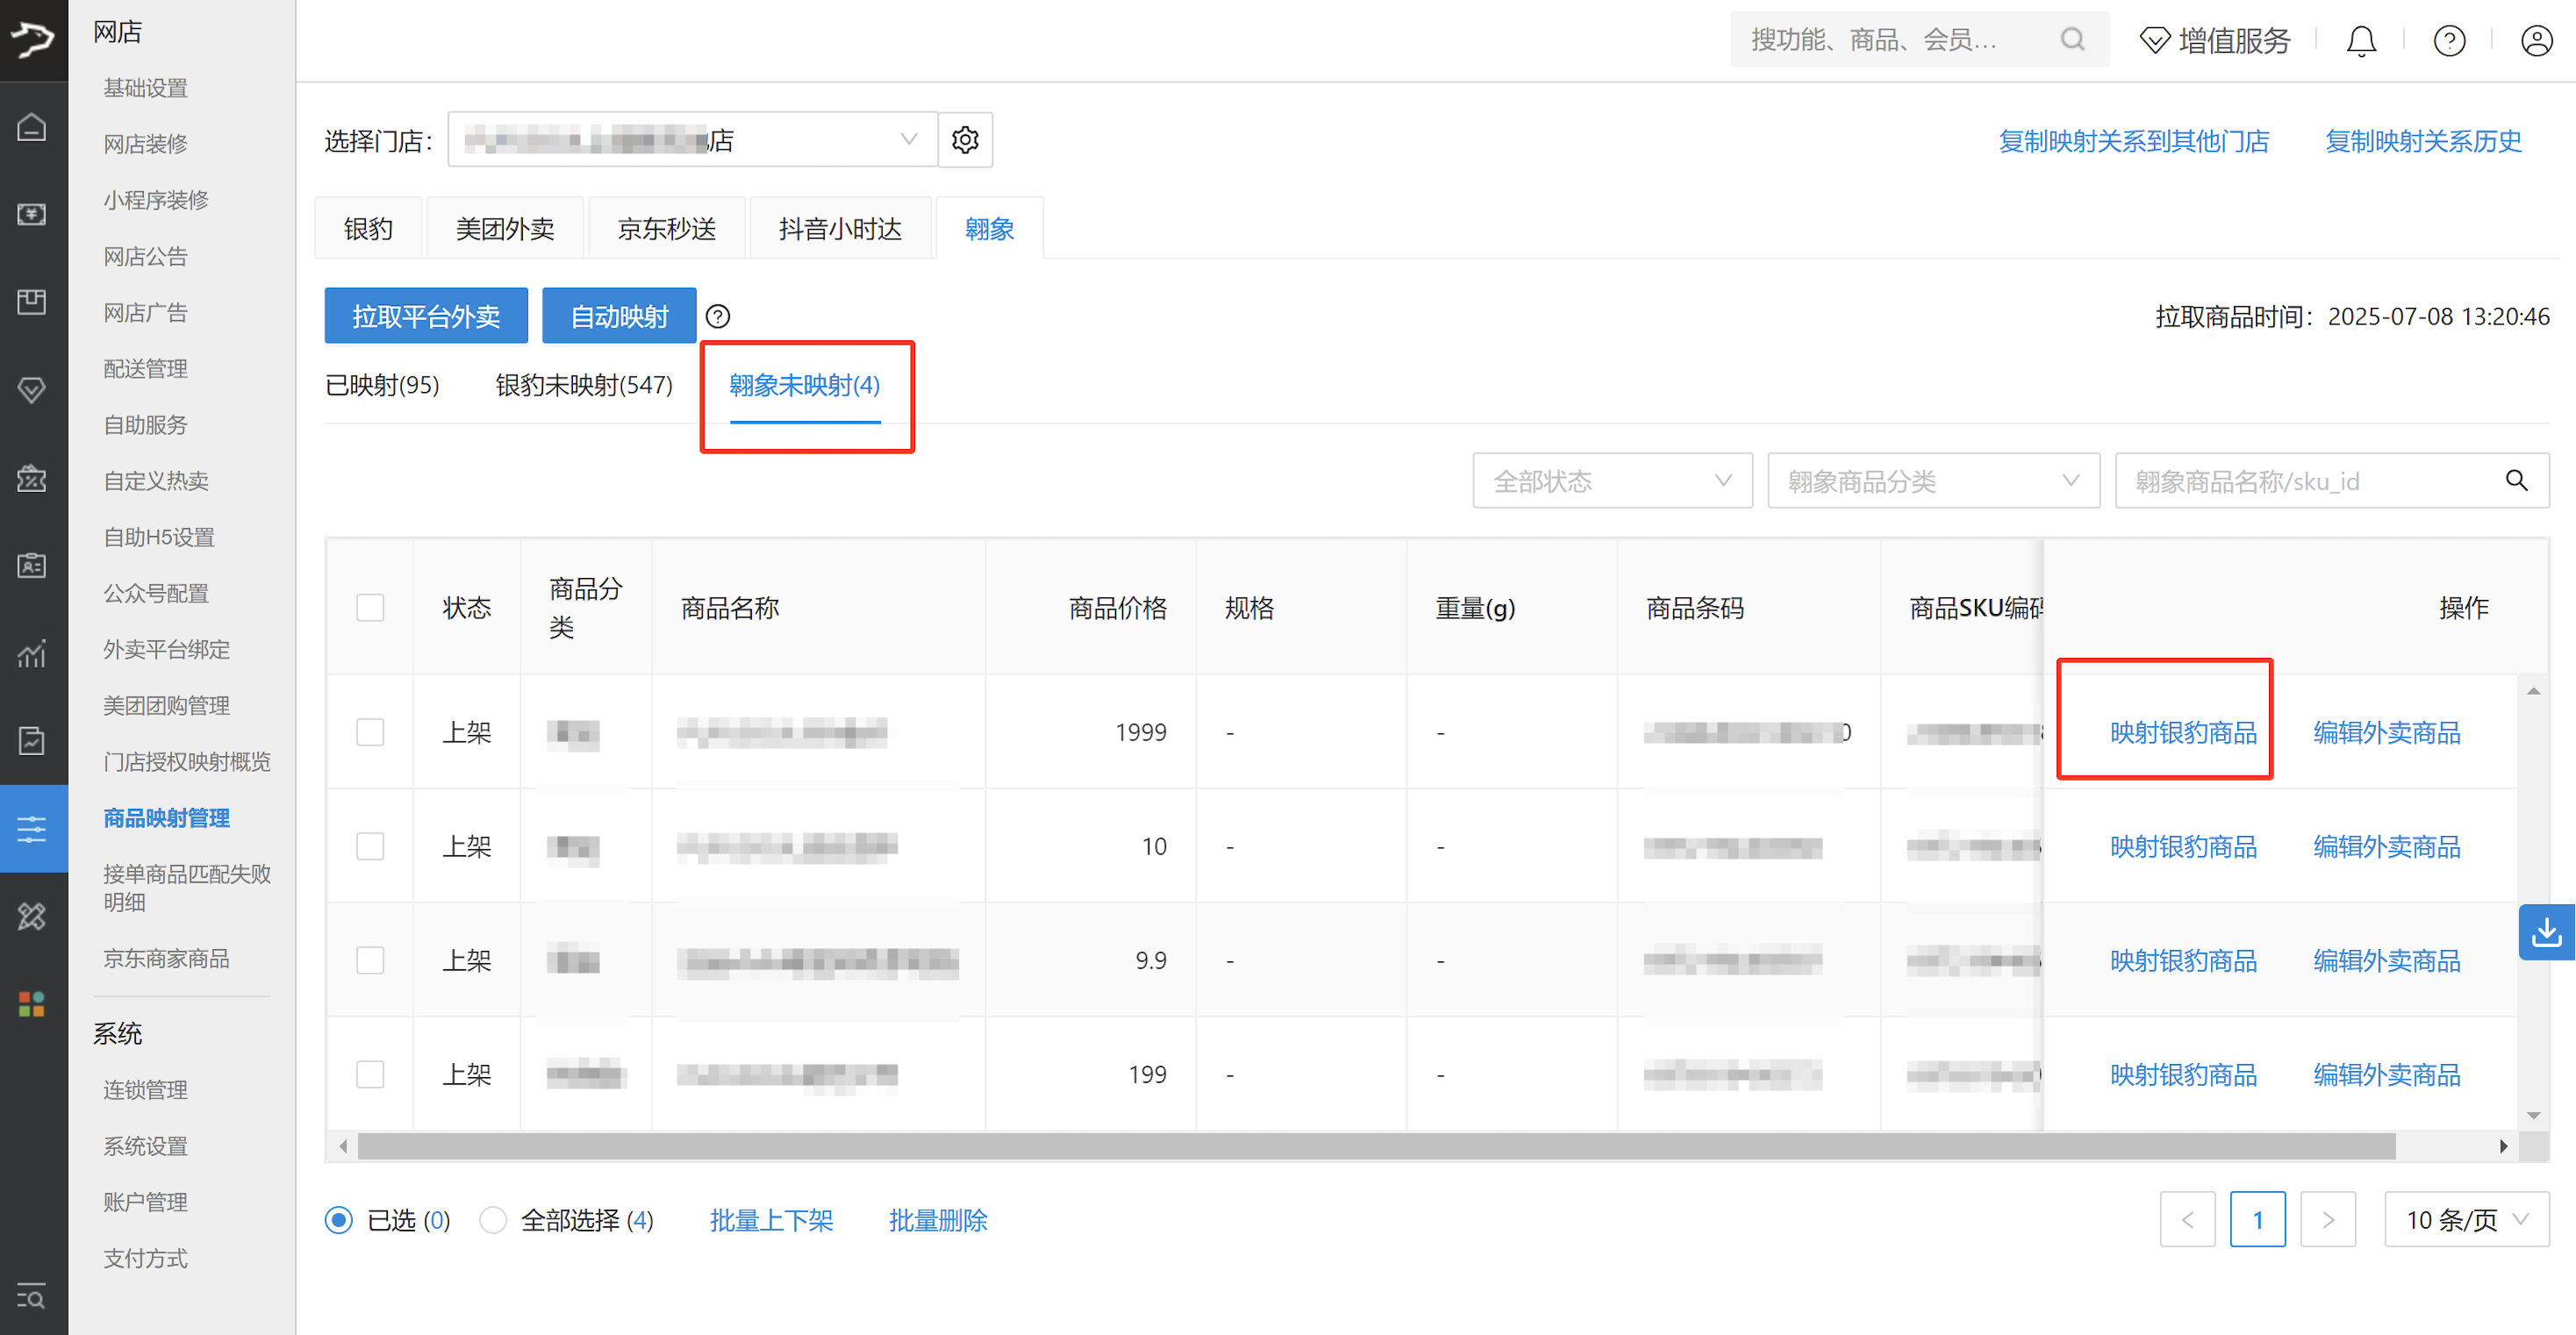Click the magnifier in 翱象商品名称 search box
The width and height of the screenshot is (2576, 1335).
pyautogui.click(x=2516, y=481)
